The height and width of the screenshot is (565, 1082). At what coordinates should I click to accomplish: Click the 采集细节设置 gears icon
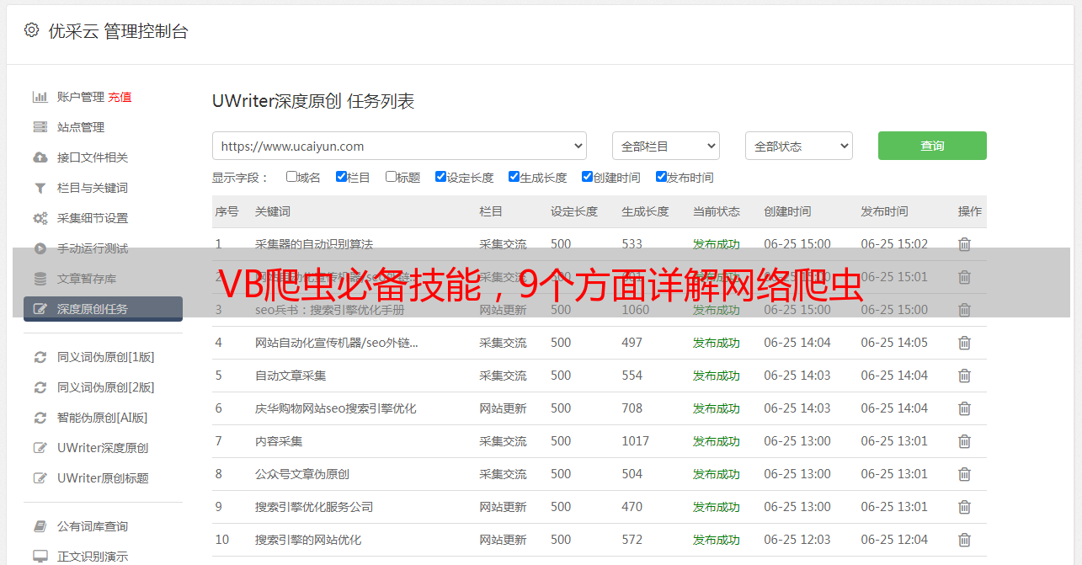[x=40, y=218]
